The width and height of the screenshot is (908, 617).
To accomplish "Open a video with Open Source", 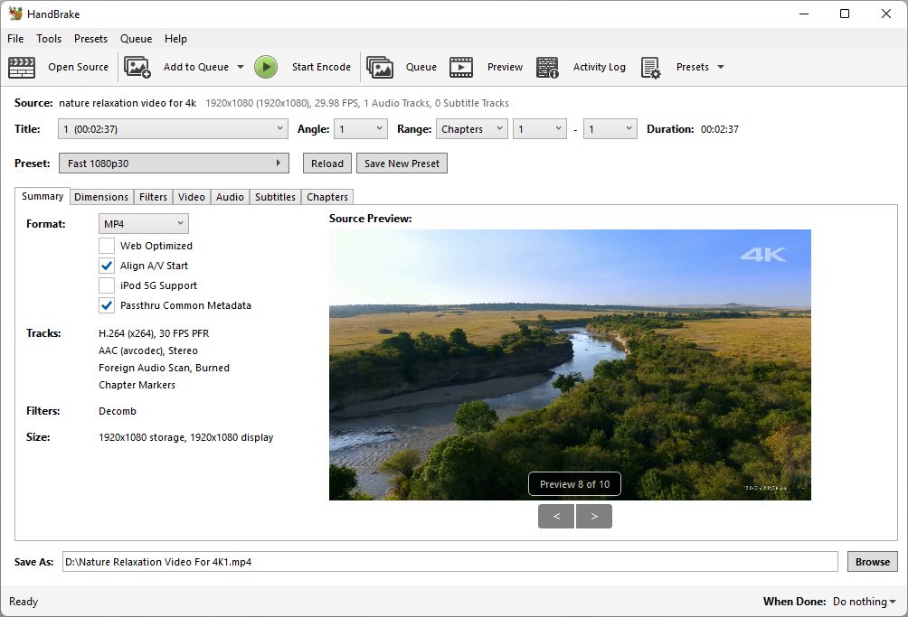I will (78, 67).
